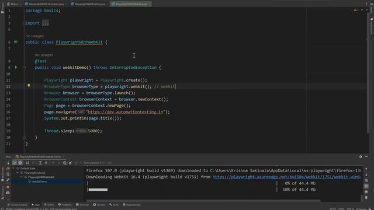Screen dimensions: 374x210
Task: Open Run panel settings gear
Action: (x=361, y=157)
